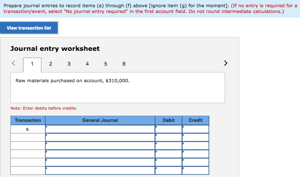Go to the previous journal entry arrow
Image resolution: width=300 pixels, height=177 pixels.
[13, 63]
